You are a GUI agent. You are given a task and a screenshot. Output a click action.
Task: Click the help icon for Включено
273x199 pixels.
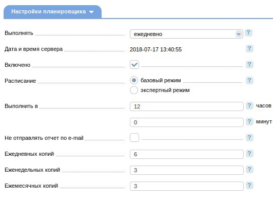pos(249,64)
